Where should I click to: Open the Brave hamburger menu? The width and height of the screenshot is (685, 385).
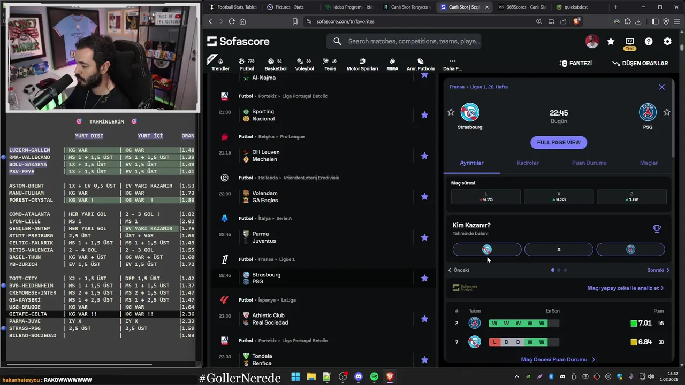click(x=677, y=21)
